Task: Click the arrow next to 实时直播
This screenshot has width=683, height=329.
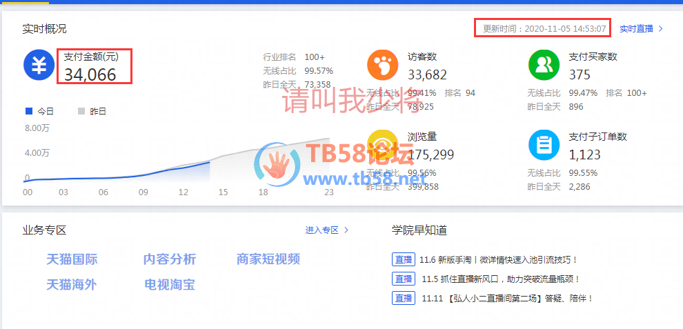Action: pyautogui.click(x=661, y=29)
